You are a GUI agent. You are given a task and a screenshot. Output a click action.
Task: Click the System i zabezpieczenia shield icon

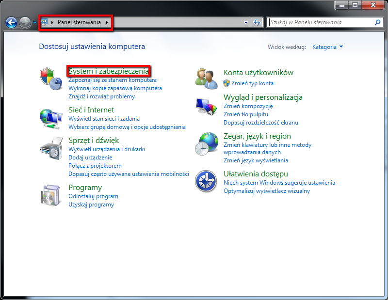(x=51, y=79)
